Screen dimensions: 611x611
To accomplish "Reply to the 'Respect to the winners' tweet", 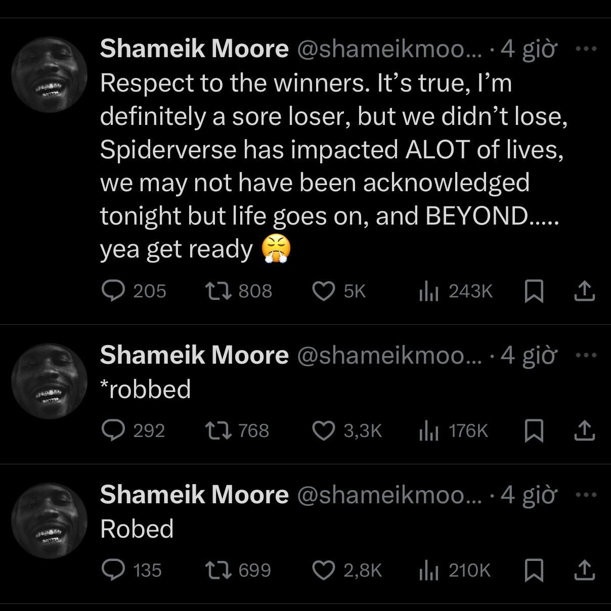I will [x=114, y=291].
